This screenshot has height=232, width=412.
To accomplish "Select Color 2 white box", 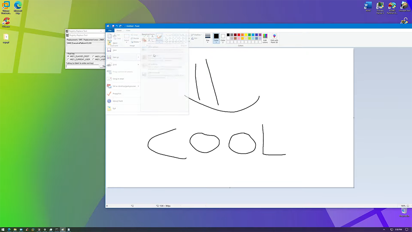I will (223, 38).
